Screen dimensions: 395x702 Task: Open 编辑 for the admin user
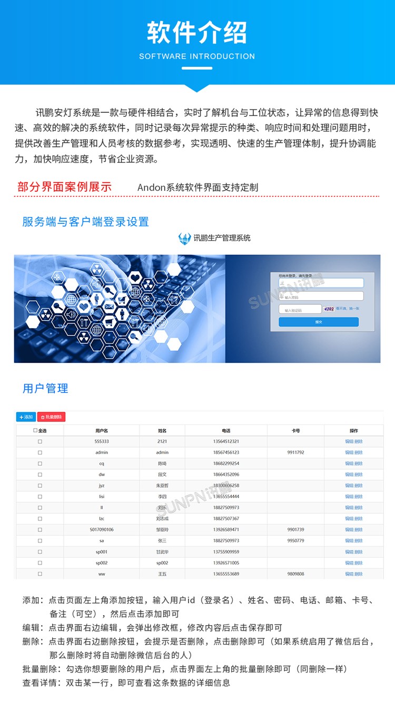point(349,452)
